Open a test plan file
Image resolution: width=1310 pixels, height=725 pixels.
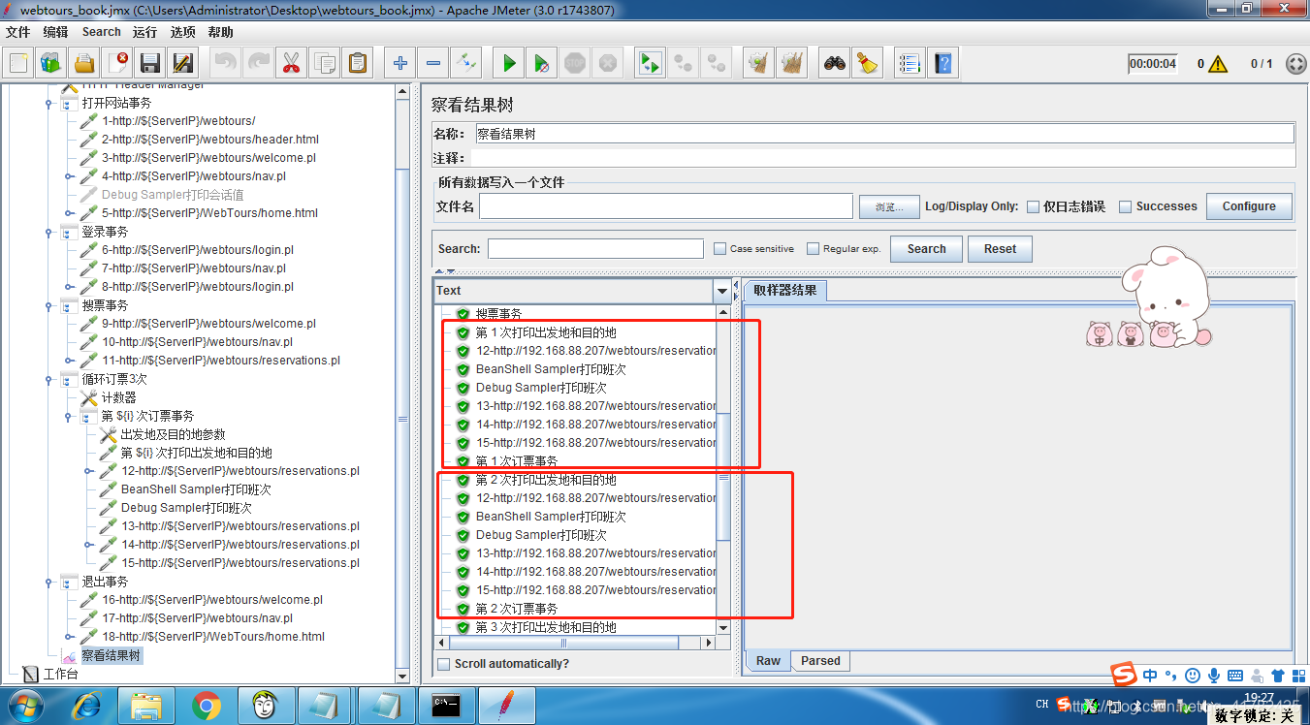point(84,64)
